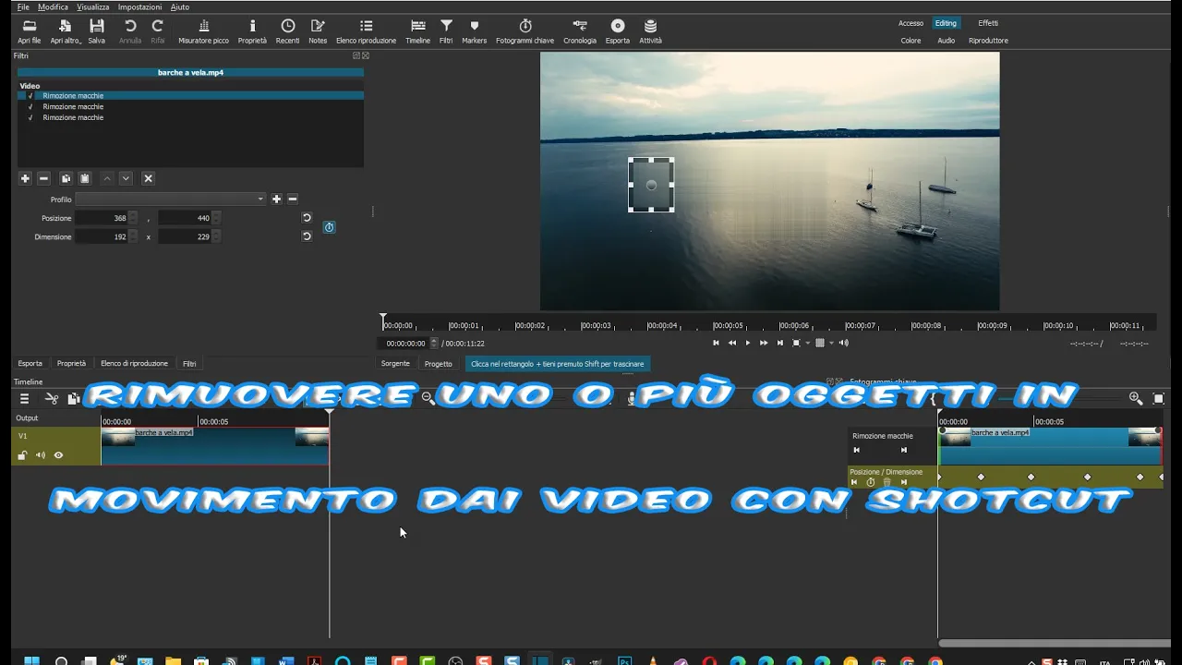Skip to the end of the player clip
The height and width of the screenshot is (665, 1182).
[x=780, y=343]
